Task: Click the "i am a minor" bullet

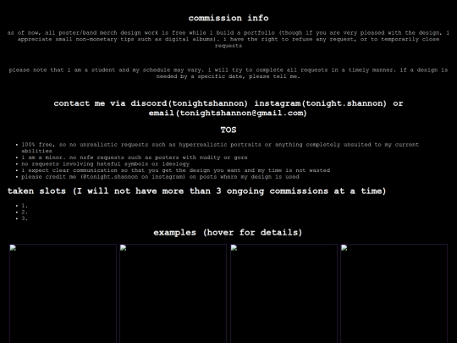Action: (135, 158)
